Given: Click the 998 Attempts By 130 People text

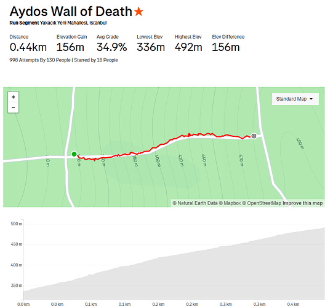Looking at the screenshot, I should tap(40, 60).
